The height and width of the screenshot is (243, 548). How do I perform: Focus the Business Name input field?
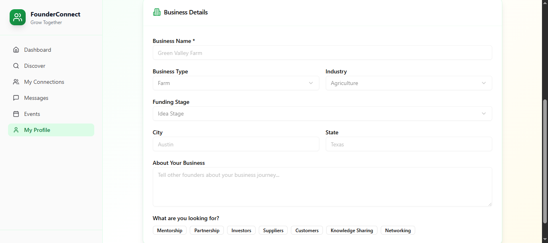coord(323,53)
